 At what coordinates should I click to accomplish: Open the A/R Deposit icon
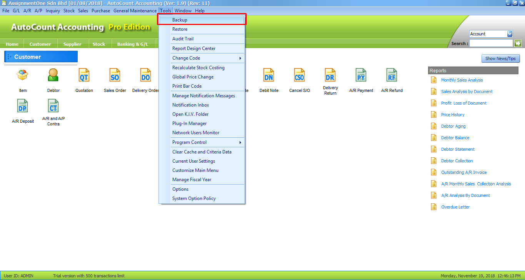pos(23,106)
